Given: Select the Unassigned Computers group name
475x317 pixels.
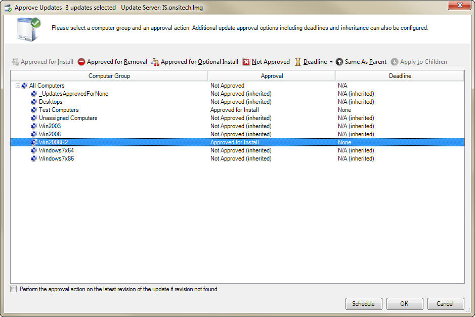Looking at the screenshot, I should [68, 118].
